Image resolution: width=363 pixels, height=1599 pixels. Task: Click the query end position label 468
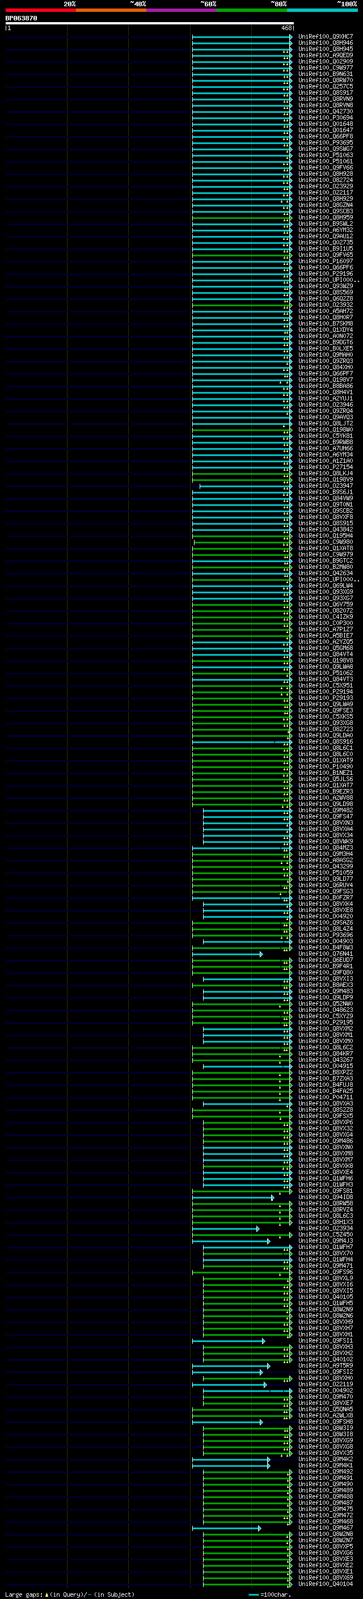click(286, 28)
